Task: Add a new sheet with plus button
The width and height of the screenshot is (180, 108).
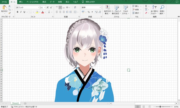Action: (x=25, y=104)
